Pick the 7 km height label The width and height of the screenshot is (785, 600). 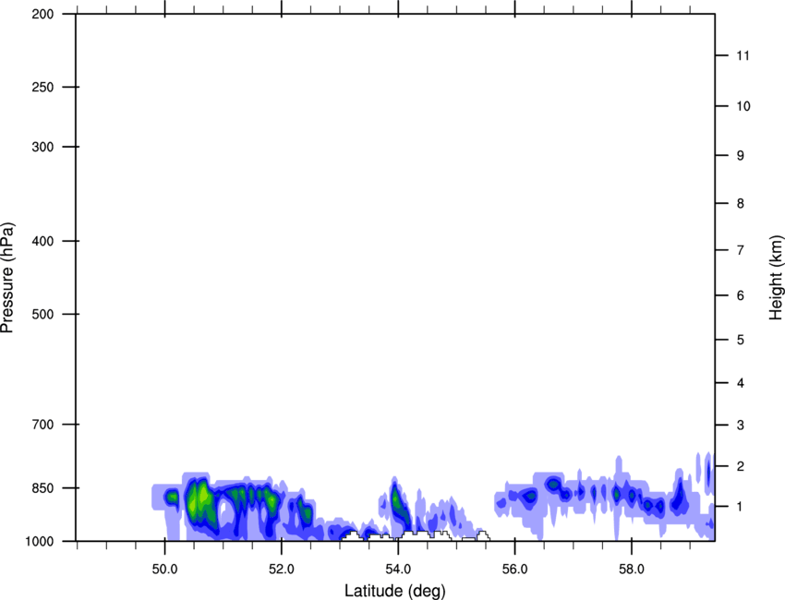(x=741, y=250)
